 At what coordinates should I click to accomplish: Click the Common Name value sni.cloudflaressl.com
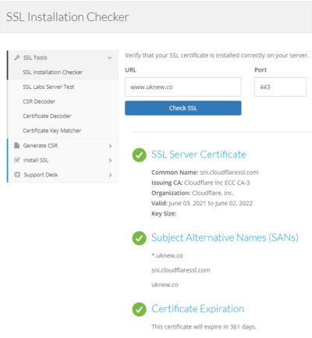(x=229, y=173)
